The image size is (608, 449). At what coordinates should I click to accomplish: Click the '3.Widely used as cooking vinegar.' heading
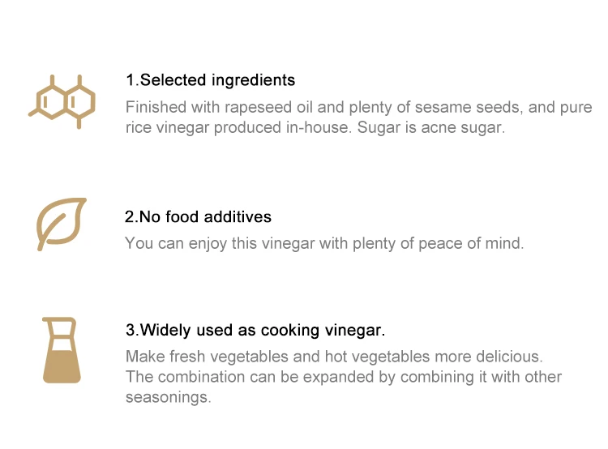[x=255, y=331]
